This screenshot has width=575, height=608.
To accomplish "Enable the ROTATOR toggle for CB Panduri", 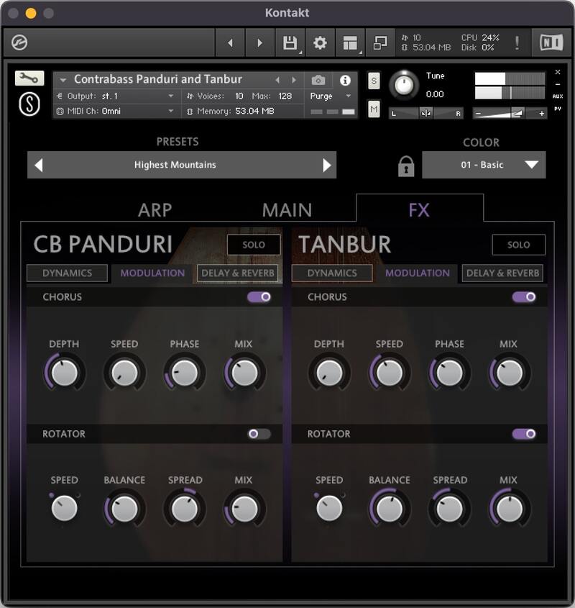I will pyautogui.click(x=258, y=434).
